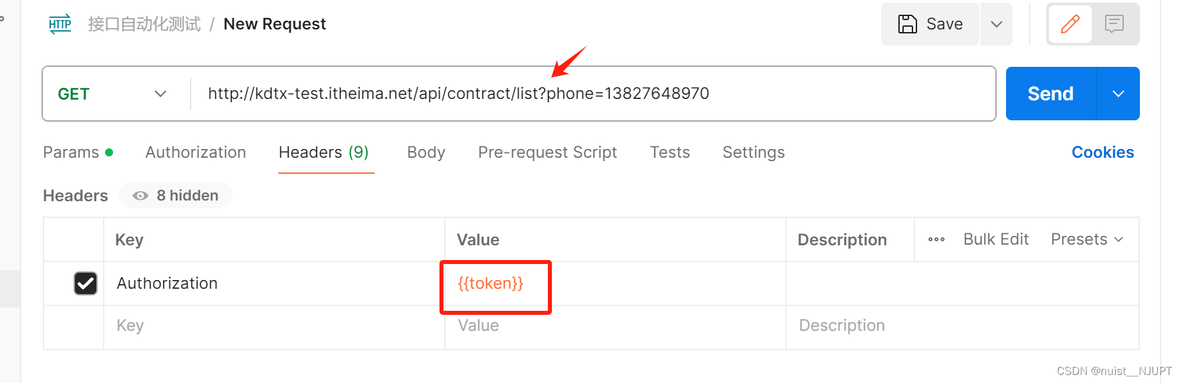Click the pencil edit mode icon
The width and height of the screenshot is (1182, 383).
[1070, 24]
